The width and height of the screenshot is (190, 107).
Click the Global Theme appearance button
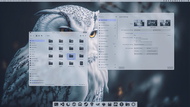tap(162, 30)
